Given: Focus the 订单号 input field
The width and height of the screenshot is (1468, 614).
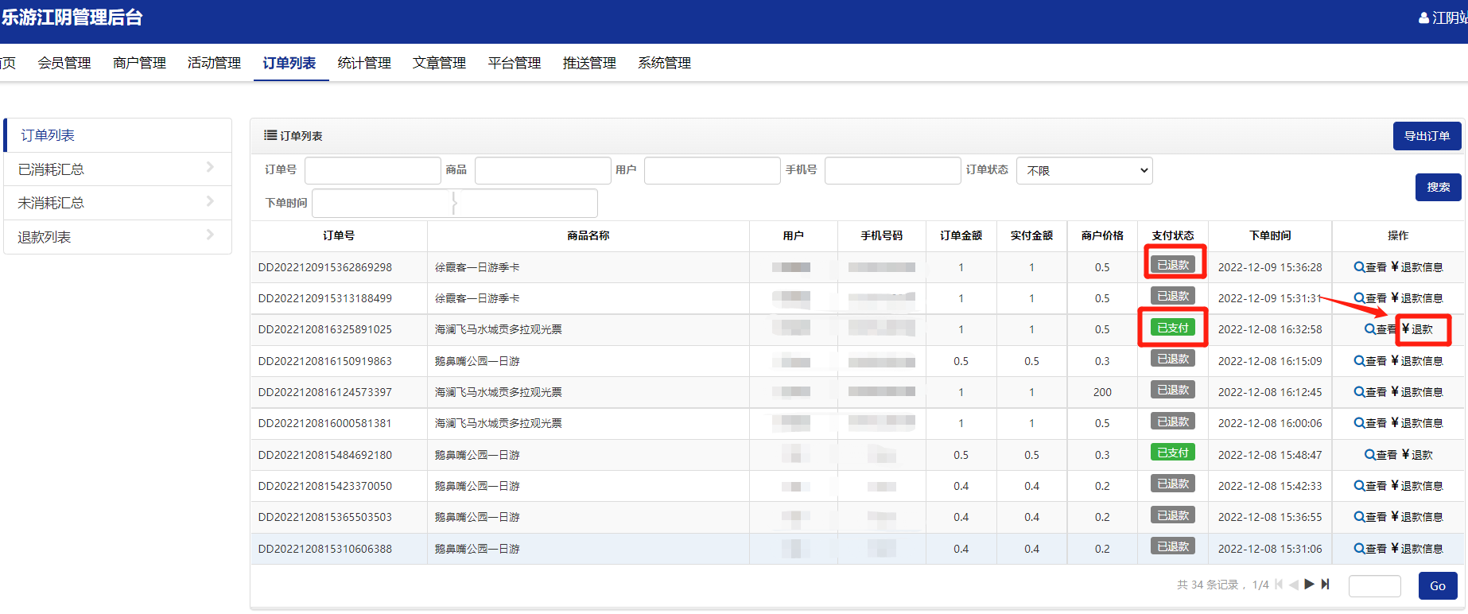Looking at the screenshot, I should (x=372, y=171).
